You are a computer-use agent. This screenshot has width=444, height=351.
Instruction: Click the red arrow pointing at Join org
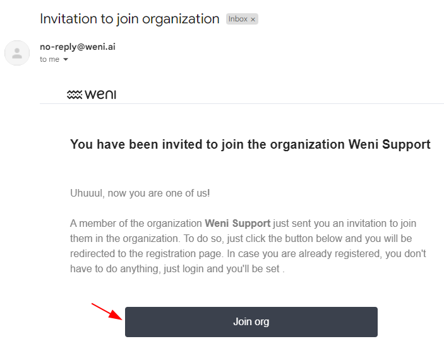[107, 311]
